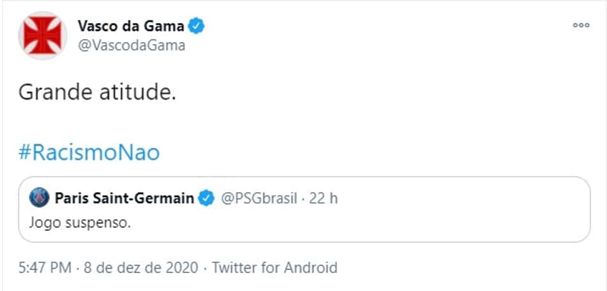Open the three-dot more options menu
Image resolution: width=607 pixels, height=291 pixels.
pyautogui.click(x=581, y=26)
